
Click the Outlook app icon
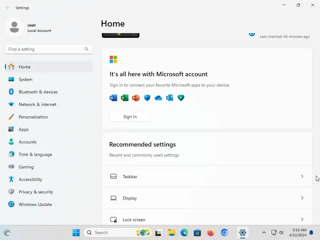[170, 98]
